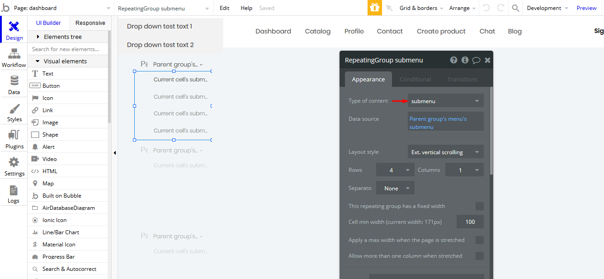Click the gift box icon
The width and height of the screenshot is (604, 279).
(x=374, y=8)
